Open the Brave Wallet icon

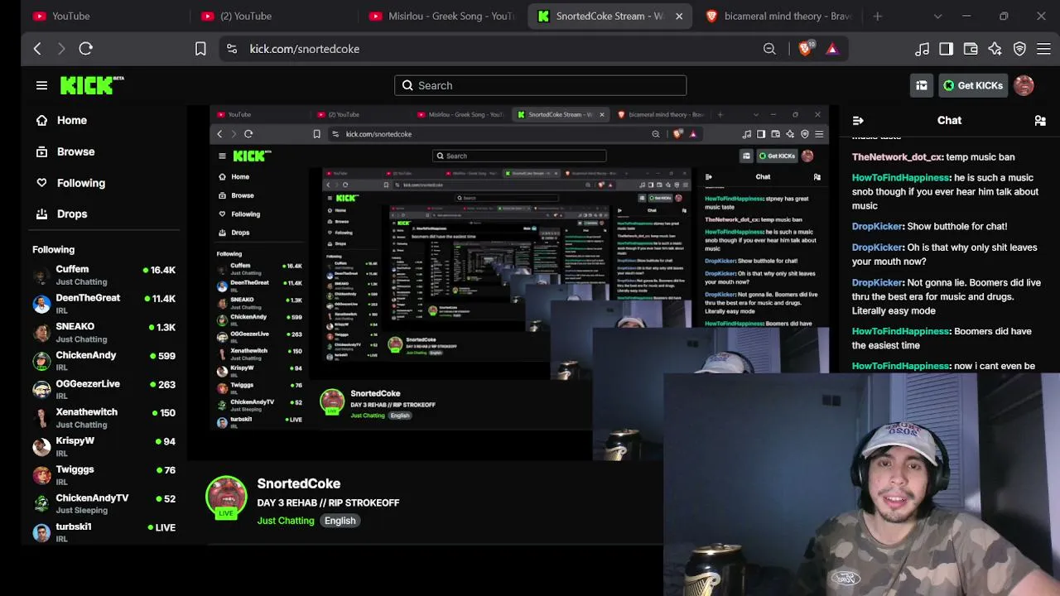pyautogui.click(x=971, y=49)
